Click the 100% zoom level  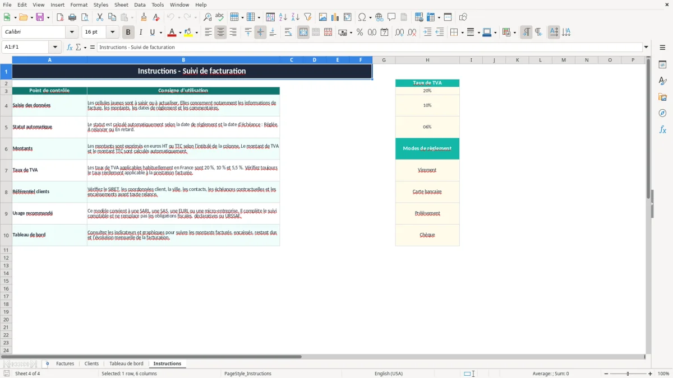coord(663,374)
